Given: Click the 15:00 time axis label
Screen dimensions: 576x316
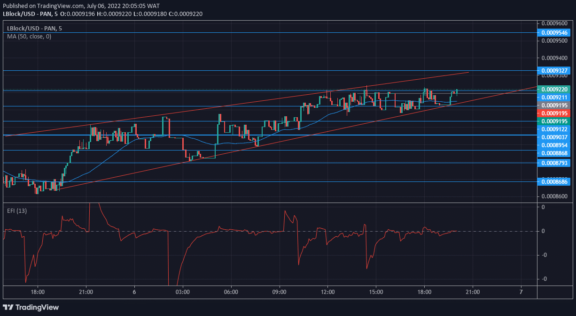Looking at the screenshot, I should [376, 292].
